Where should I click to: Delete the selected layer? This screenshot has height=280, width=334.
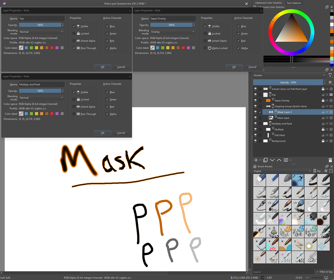pyautogui.click(x=330, y=160)
